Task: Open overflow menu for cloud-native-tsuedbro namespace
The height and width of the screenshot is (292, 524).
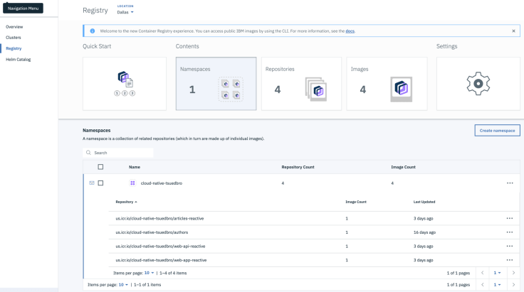Action: [509, 183]
